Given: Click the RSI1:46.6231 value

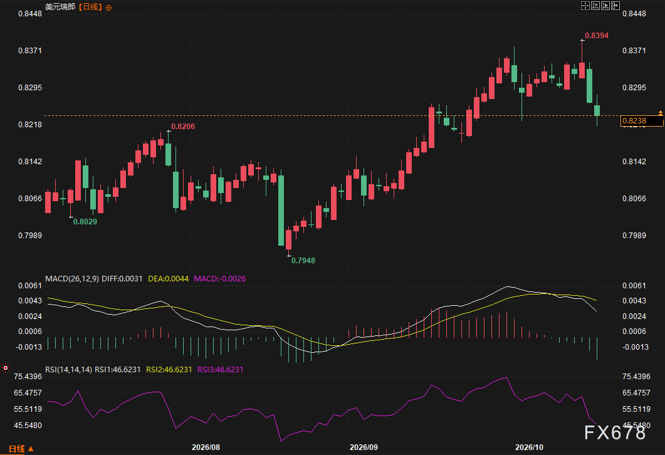Looking at the screenshot, I should point(117,369).
